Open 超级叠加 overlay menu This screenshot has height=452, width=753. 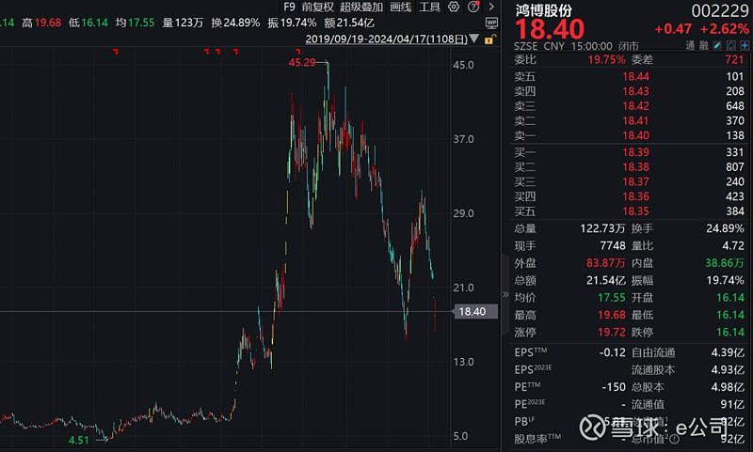pos(361,7)
